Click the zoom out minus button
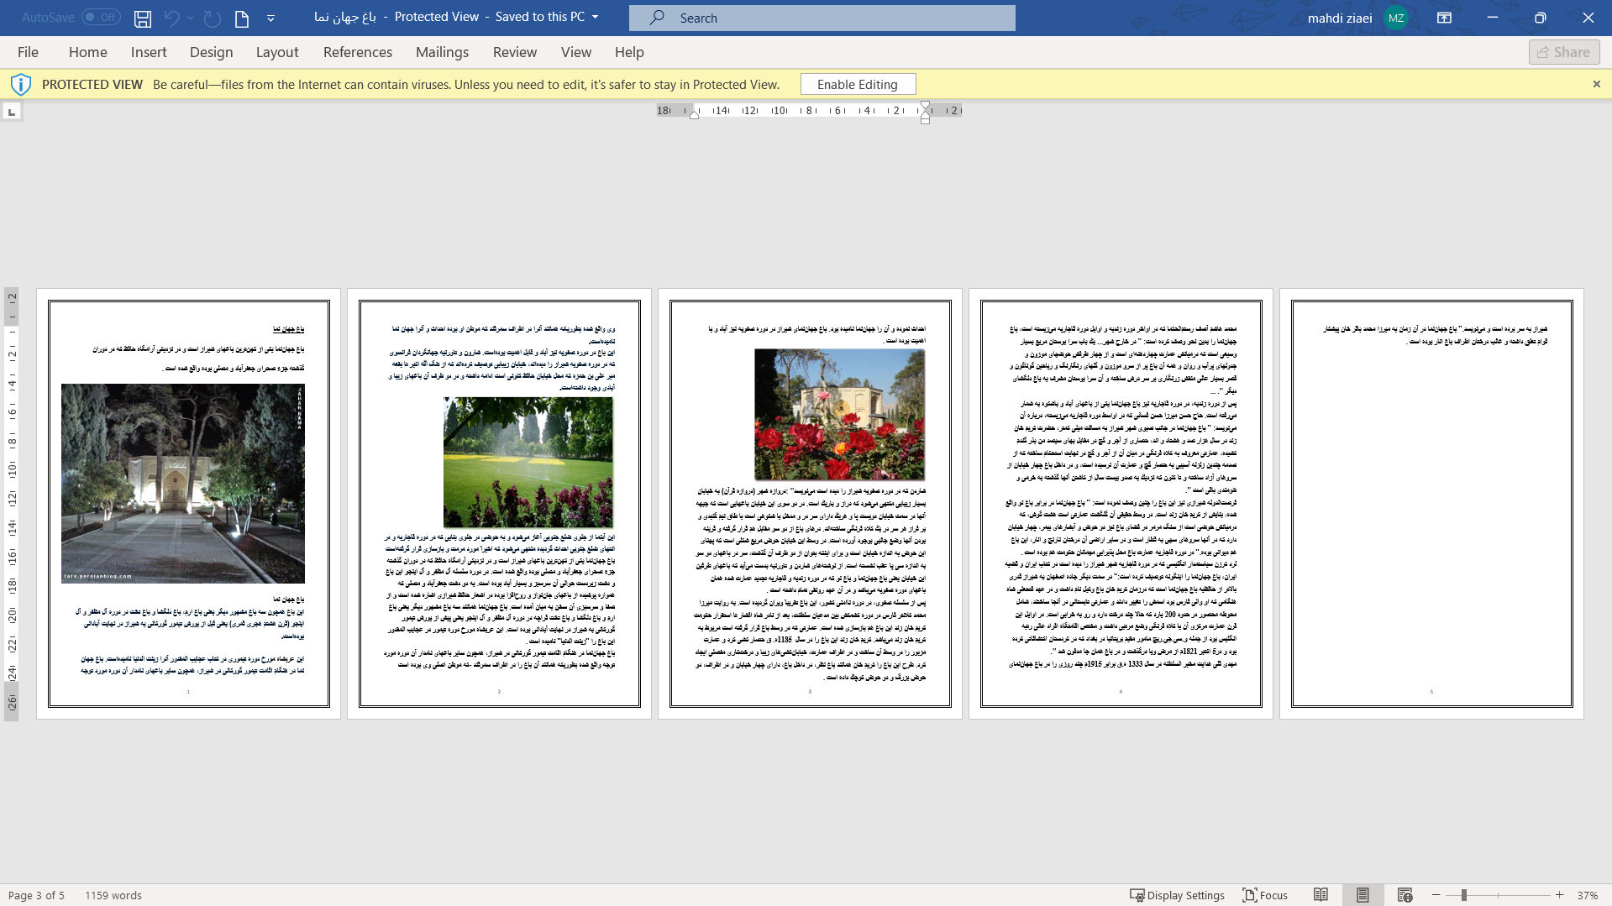Screen dimensions: 1612x906 pos(1436,895)
